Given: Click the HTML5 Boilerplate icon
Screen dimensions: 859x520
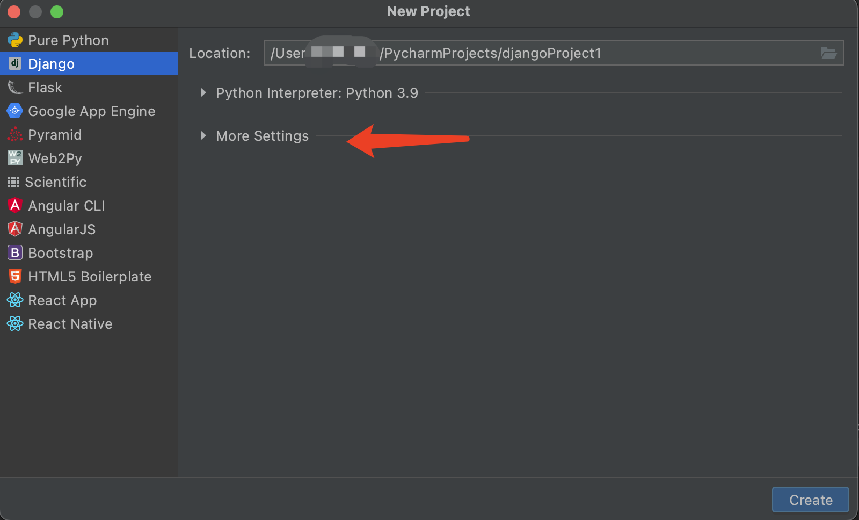Looking at the screenshot, I should (x=15, y=276).
